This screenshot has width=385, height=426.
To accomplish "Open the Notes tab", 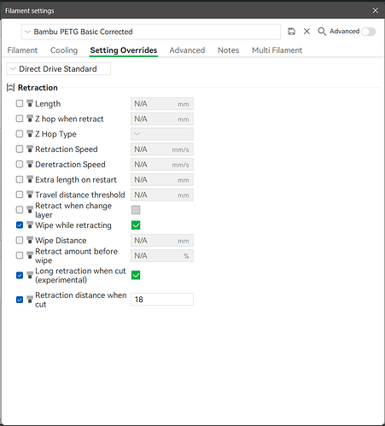I will [228, 50].
